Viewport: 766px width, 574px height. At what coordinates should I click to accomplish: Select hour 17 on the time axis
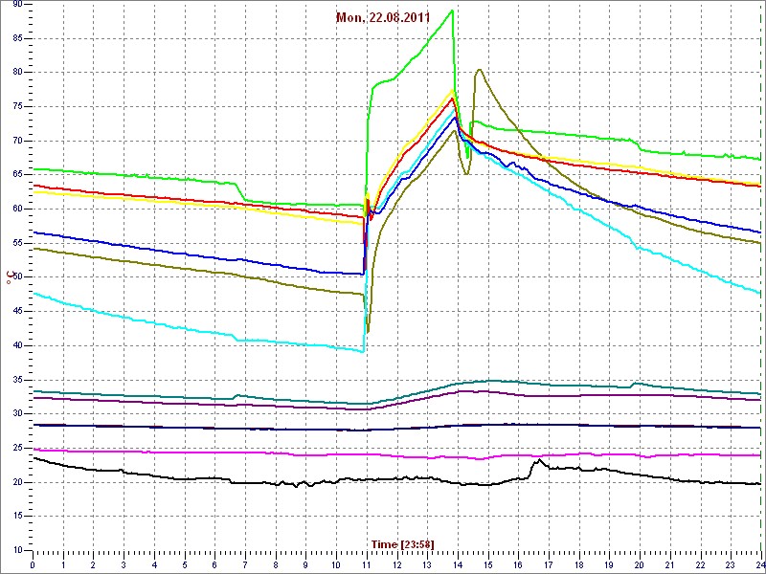(x=548, y=564)
